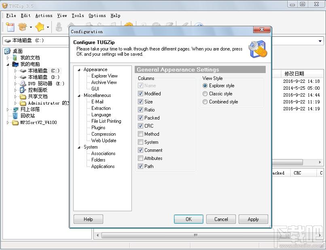This screenshot has width=326, height=250.
Task: Open the File menu
Action: [x=11, y=16]
